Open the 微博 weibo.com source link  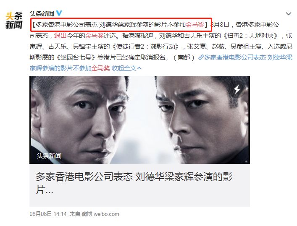[x=100, y=214]
